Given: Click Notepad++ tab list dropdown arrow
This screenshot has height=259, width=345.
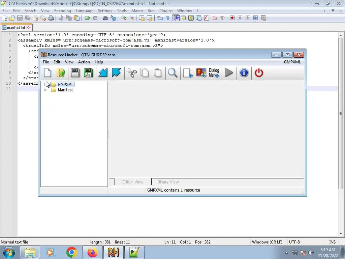Looking at the screenshot, I should pos(333,11).
